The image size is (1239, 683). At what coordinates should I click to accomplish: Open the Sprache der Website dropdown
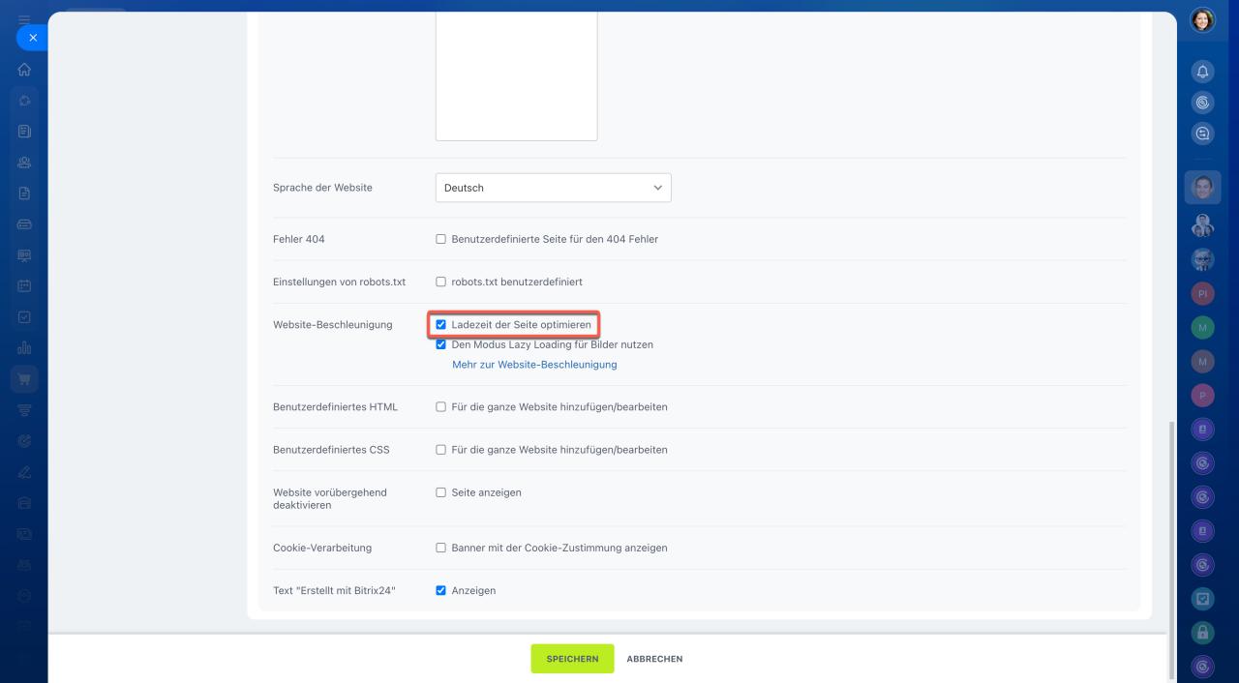tap(553, 188)
